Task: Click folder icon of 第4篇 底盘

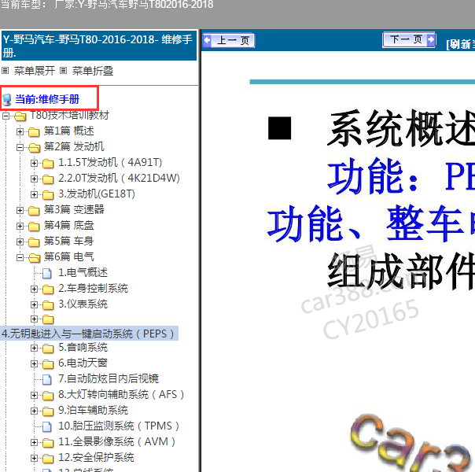Action: pyautogui.click(x=34, y=227)
